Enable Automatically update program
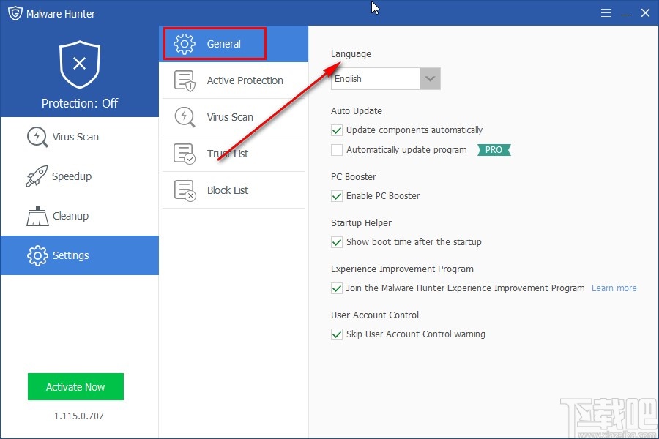 337,149
